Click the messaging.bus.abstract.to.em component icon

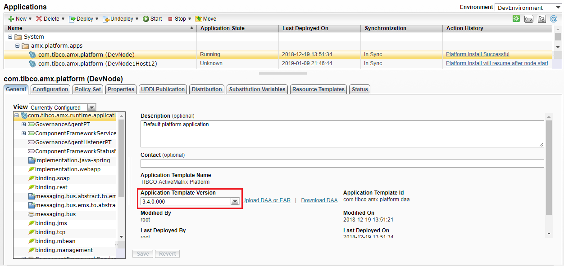pyautogui.click(x=32, y=196)
